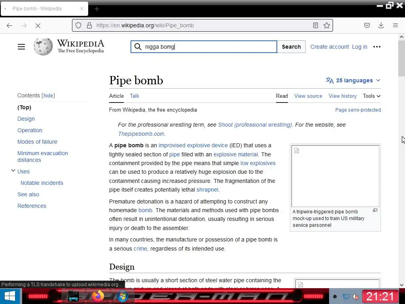Open the low explosives link
This screenshot has height=304, width=405.
258,163
